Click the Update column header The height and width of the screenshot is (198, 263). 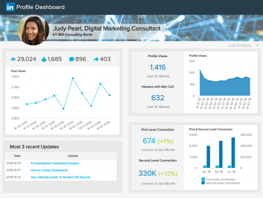[x=73, y=156]
